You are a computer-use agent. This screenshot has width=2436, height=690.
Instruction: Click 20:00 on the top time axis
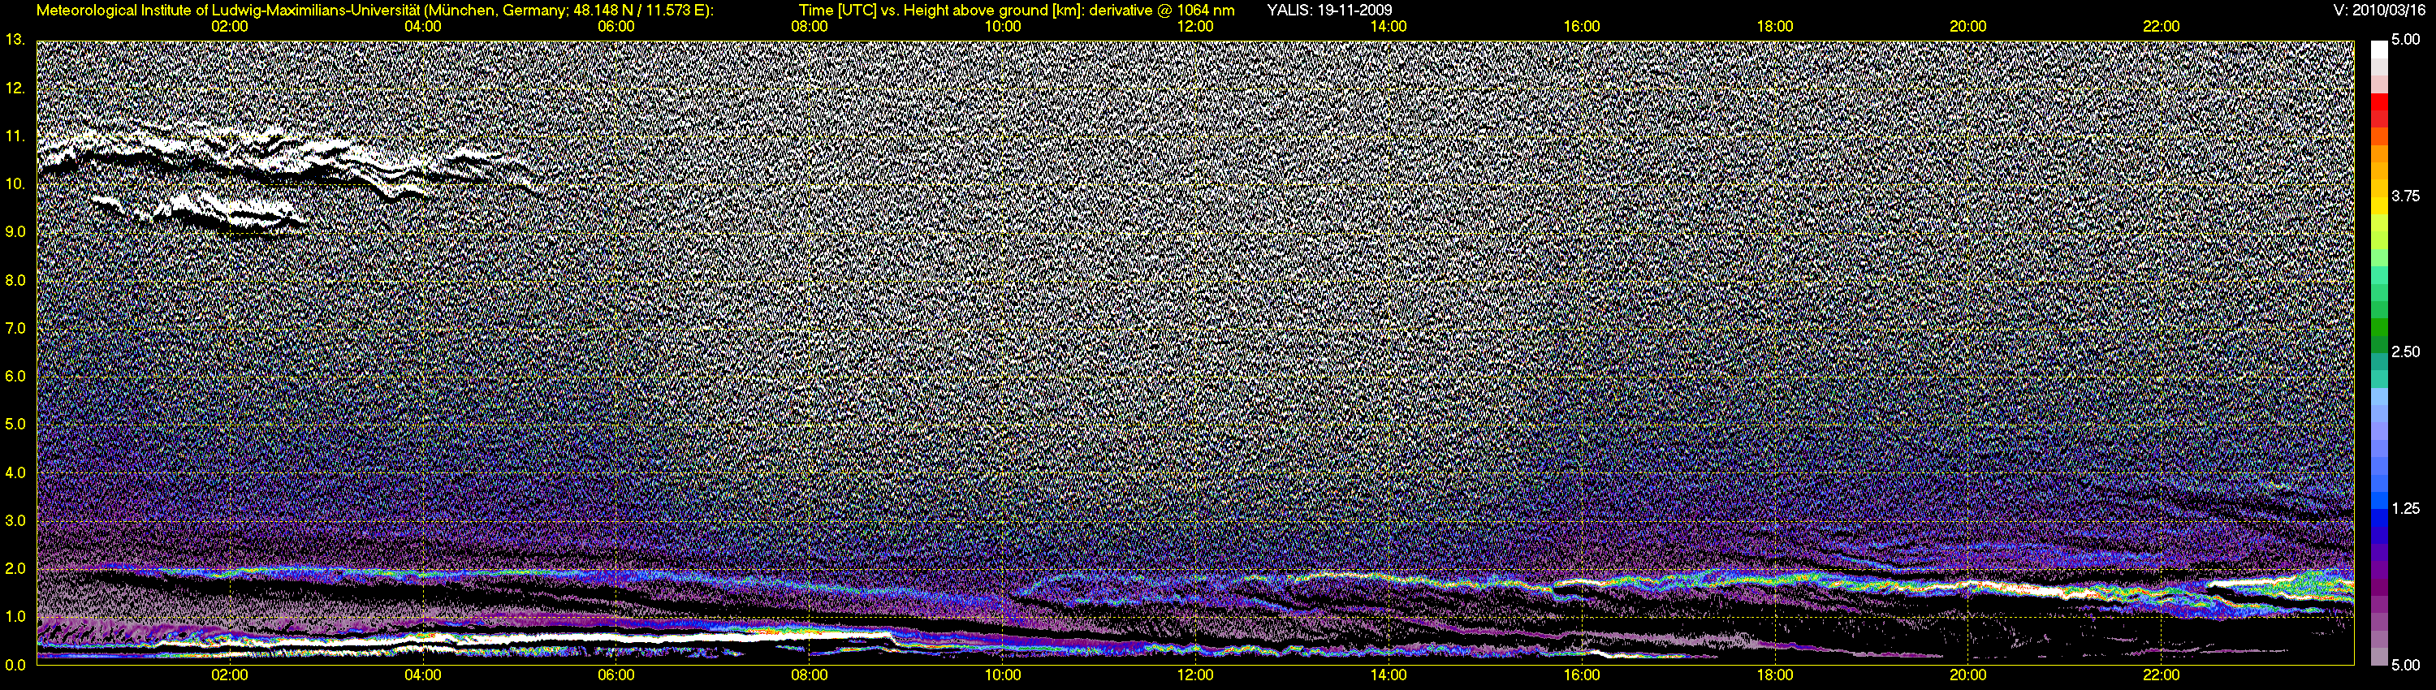pos(1968,27)
